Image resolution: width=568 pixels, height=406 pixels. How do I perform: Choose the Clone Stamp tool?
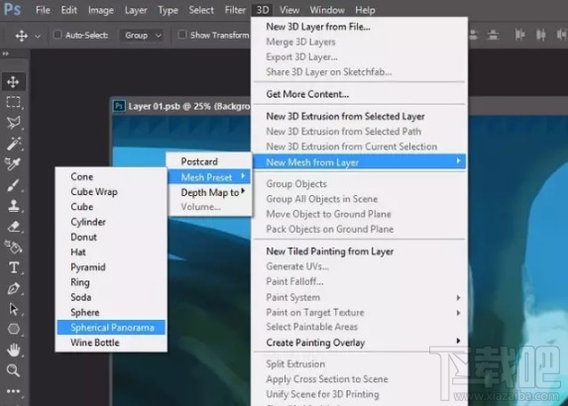click(x=14, y=206)
